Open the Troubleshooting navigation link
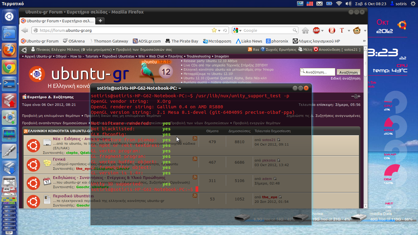418x235 pixels. point(199,56)
